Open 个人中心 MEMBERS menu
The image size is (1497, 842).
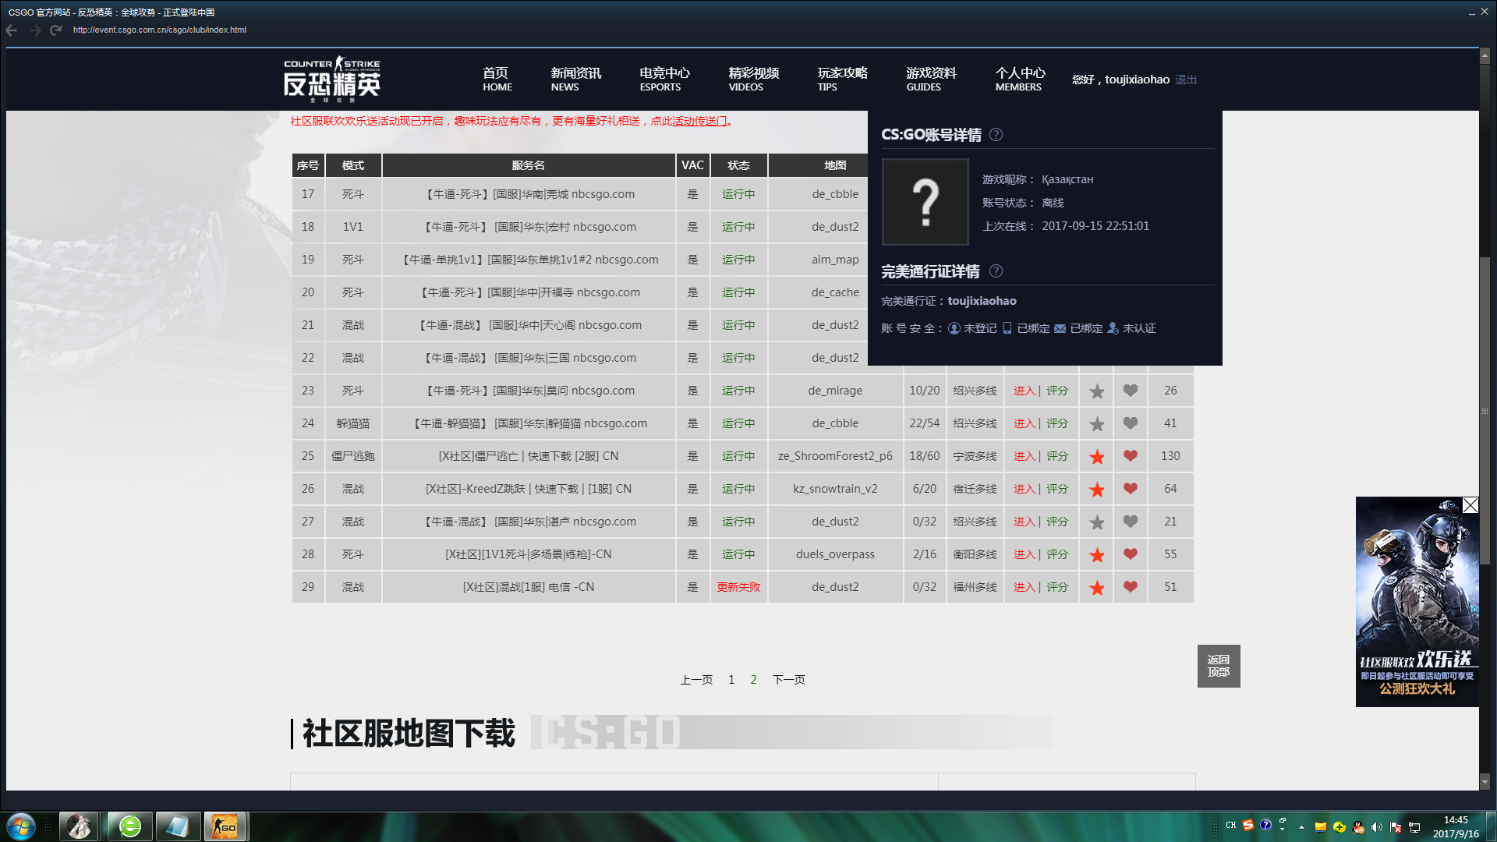(x=1019, y=79)
